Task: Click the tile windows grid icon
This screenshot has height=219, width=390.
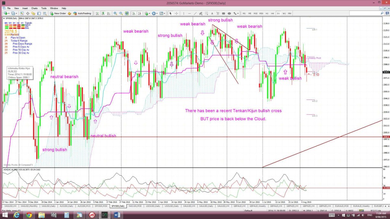Action: [x=127, y=13]
